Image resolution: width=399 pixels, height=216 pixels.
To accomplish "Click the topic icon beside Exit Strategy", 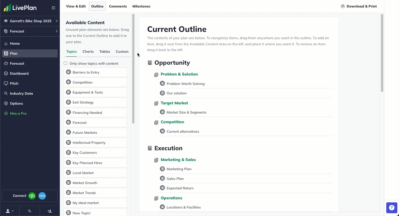I will point(68,102).
